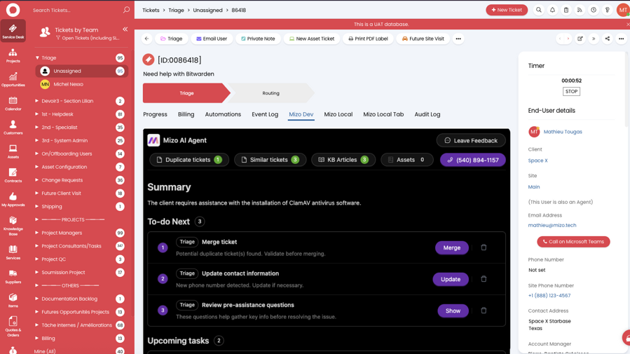Click the Routing workflow stage
Screen dimensions: 630x354
click(x=271, y=93)
